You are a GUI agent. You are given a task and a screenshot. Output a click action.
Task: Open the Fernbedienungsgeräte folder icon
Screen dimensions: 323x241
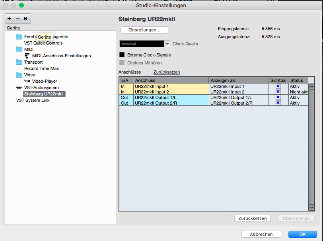(19, 37)
